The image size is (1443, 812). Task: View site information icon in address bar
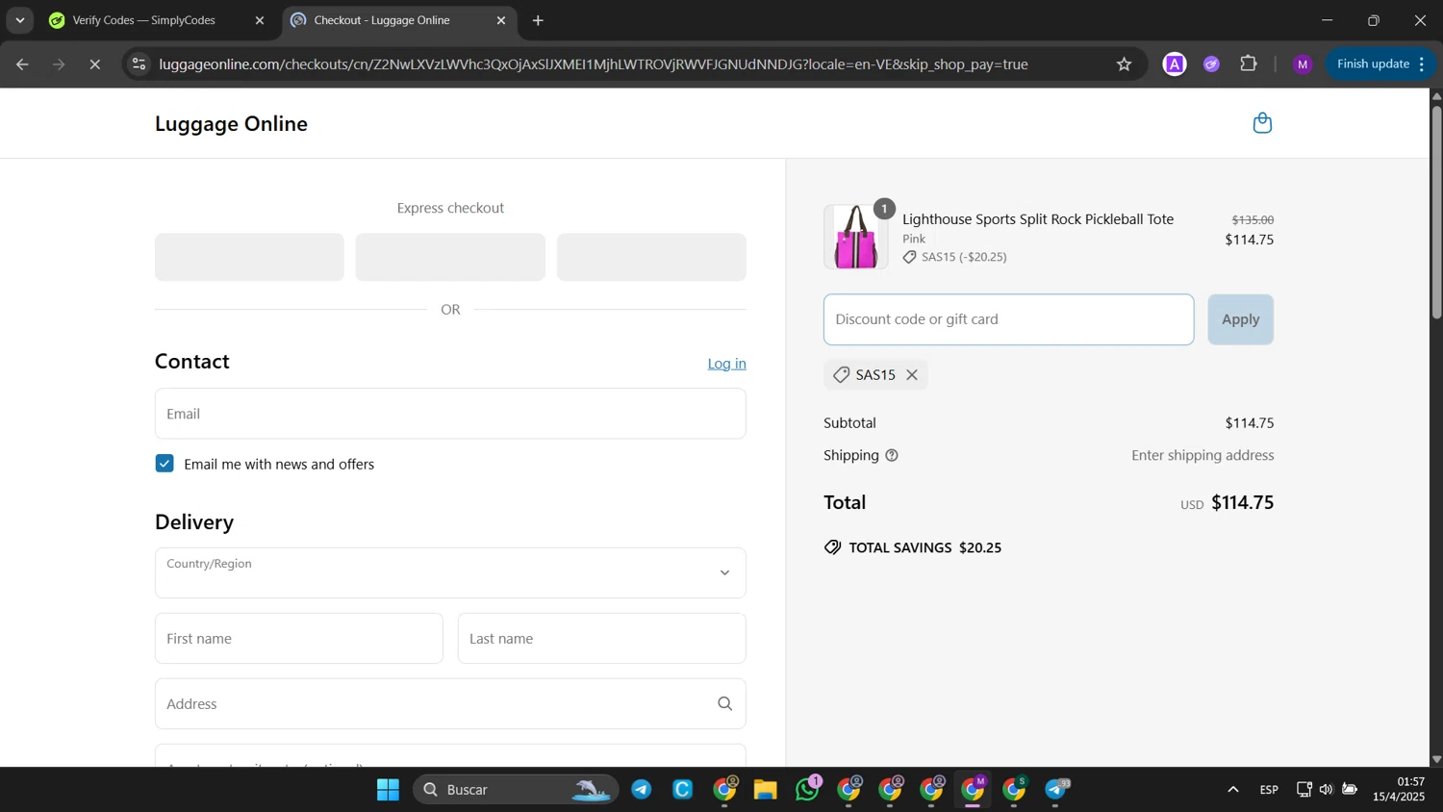click(x=139, y=64)
